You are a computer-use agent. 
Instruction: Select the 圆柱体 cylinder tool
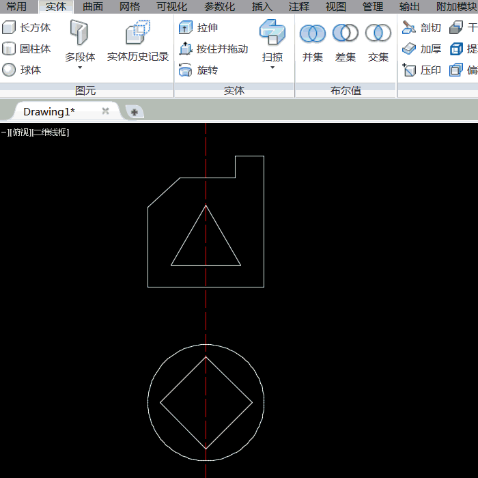click(x=26, y=48)
